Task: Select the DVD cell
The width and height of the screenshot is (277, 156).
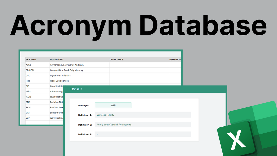Action: click(37, 75)
